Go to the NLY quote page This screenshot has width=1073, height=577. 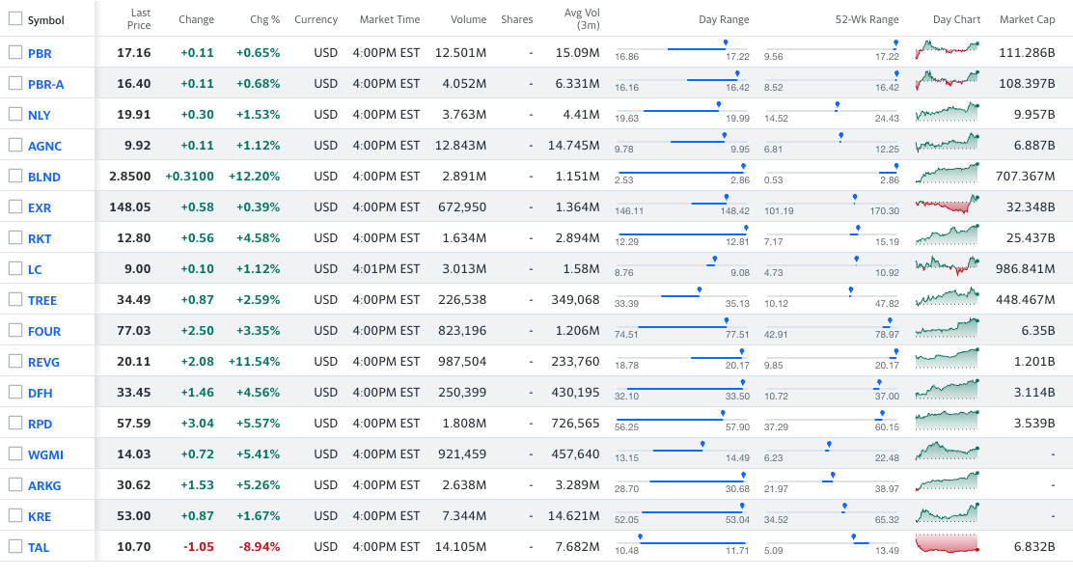pyautogui.click(x=39, y=115)
